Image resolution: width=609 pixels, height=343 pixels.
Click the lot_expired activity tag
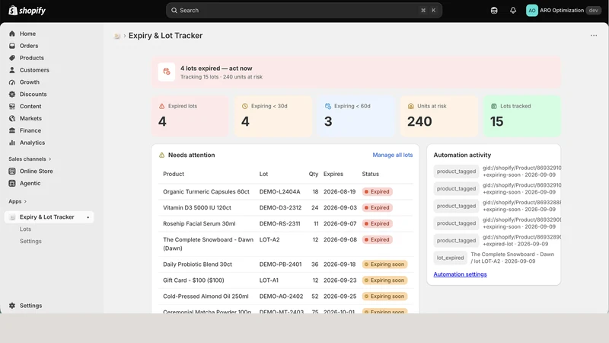[450, 258]
